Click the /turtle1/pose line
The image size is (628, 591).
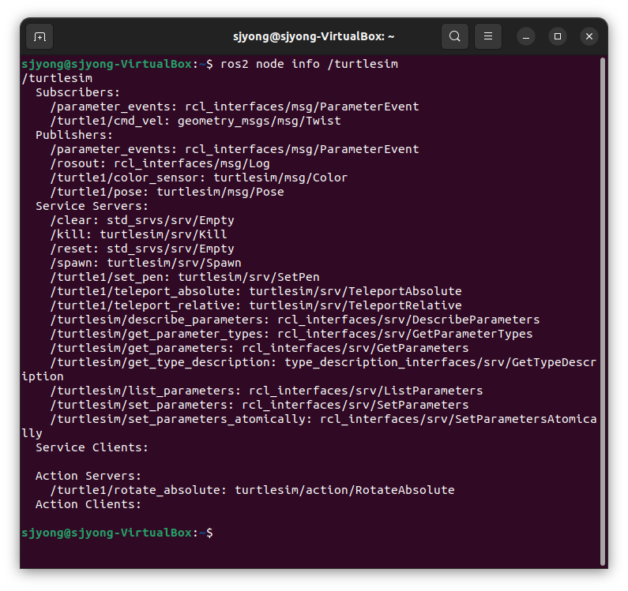point(167,192)
